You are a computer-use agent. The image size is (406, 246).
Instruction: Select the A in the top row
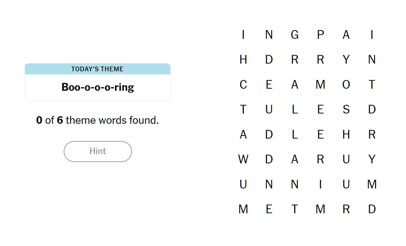[x=346, y=35]
